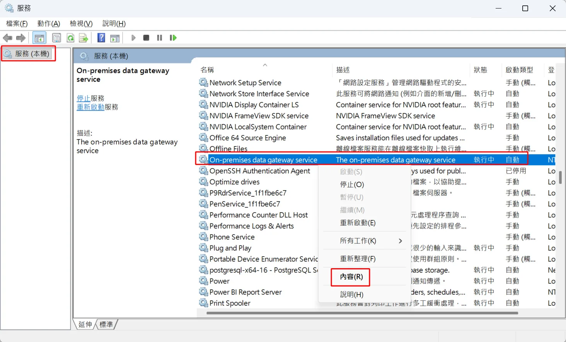566x342 pixels.
Task: Toggle the show/hide console tree icon
Action: point(39,38)
